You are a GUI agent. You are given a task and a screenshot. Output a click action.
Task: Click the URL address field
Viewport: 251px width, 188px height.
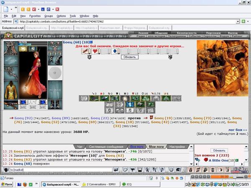click(125, 21)
